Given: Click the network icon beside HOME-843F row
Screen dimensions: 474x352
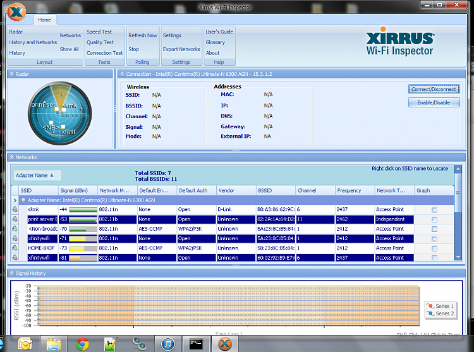Looking at the screenshot, I should [x=15, y=248].
